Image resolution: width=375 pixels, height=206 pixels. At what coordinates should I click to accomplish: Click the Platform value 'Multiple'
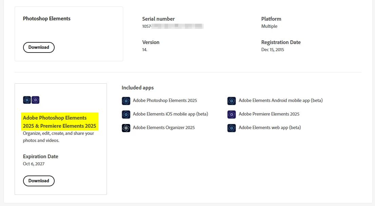[269, 26]
